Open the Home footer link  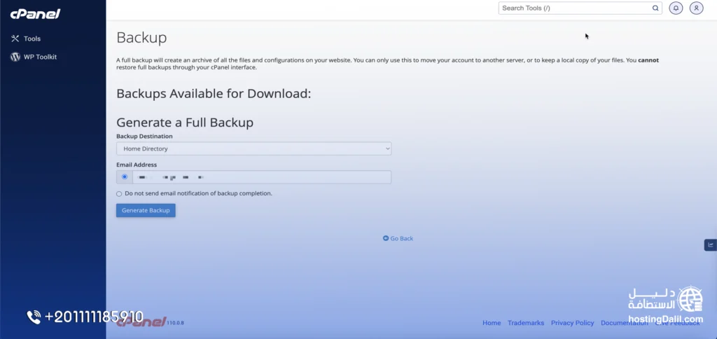tap(492, 323)
